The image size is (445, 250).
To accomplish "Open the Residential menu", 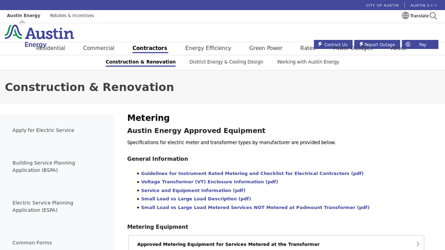I will pyautogui.click(x=51, y=48).
